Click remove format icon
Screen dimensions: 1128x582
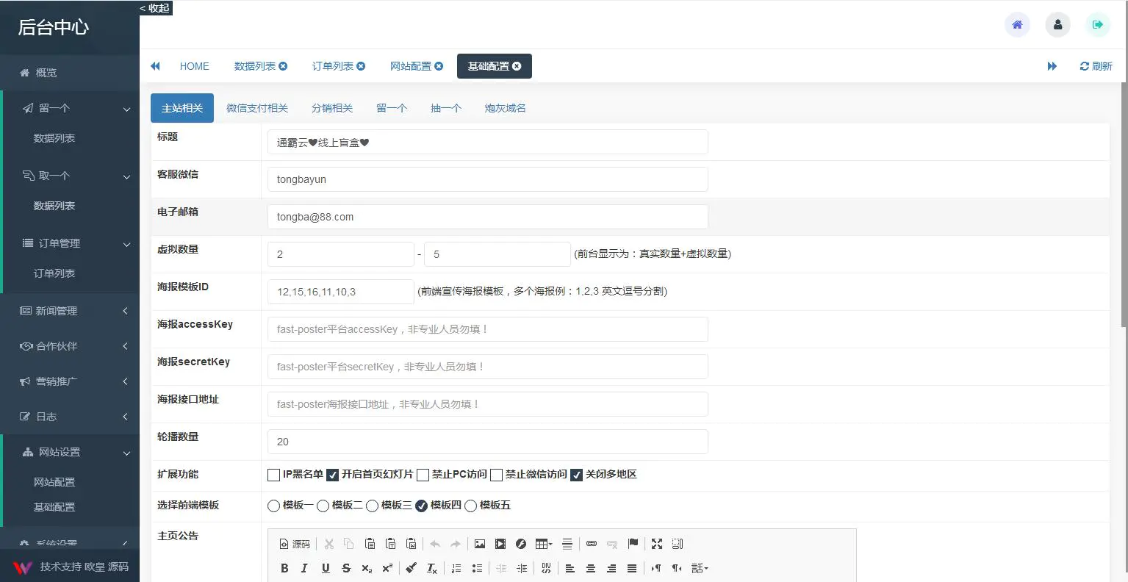432,568
